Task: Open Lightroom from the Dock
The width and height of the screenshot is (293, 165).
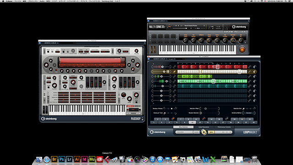Action: pyautogui.click(x=69, y=159)
